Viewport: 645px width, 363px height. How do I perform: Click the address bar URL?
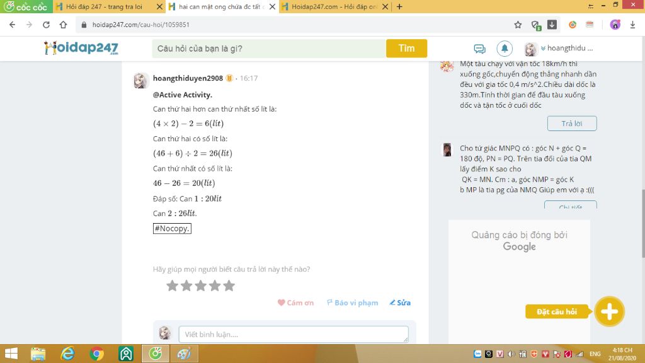pyautogui.click(x=140, y=25)
